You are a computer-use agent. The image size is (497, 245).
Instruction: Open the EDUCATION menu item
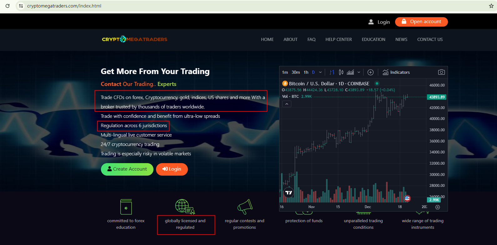click(374, 39)
